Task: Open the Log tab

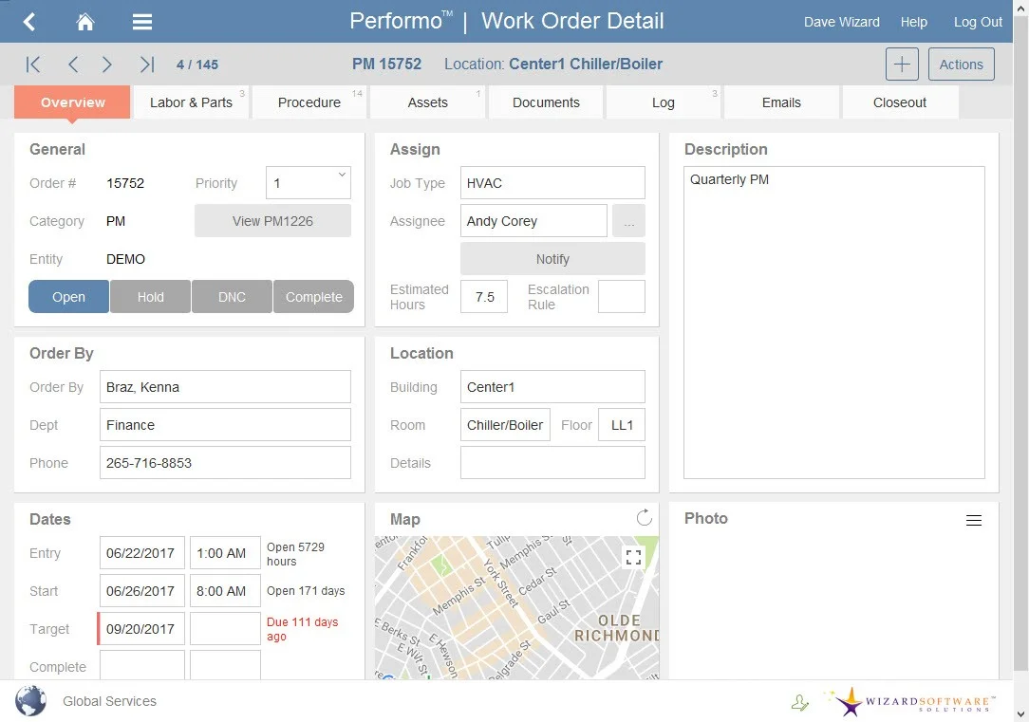Action: point(664,102)
